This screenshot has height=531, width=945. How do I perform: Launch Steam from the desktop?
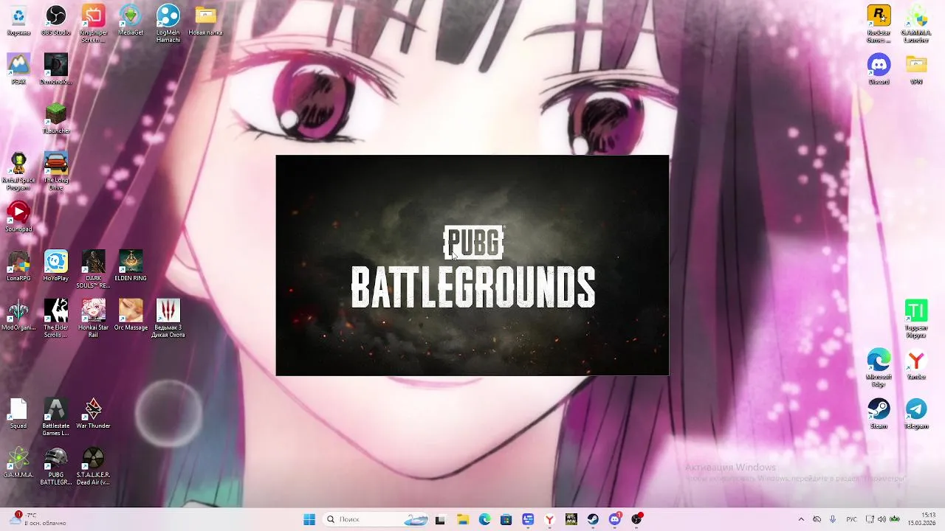click(879, 414)
